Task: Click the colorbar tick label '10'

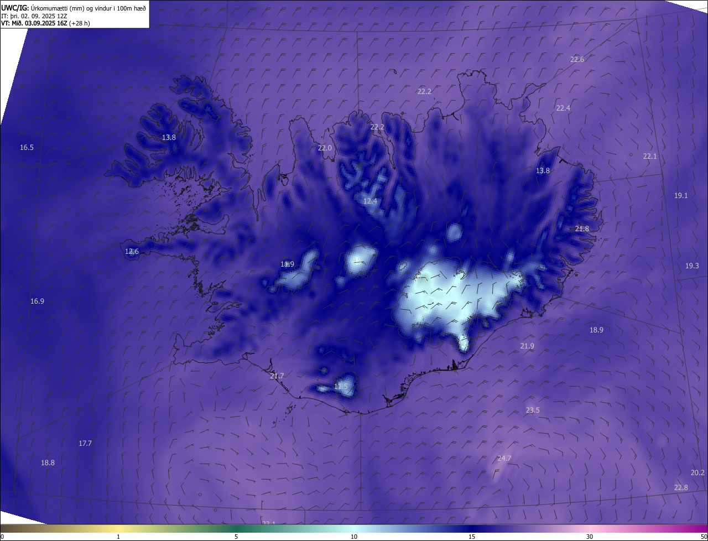Action: pyautogui.click(x=354, y=537)
